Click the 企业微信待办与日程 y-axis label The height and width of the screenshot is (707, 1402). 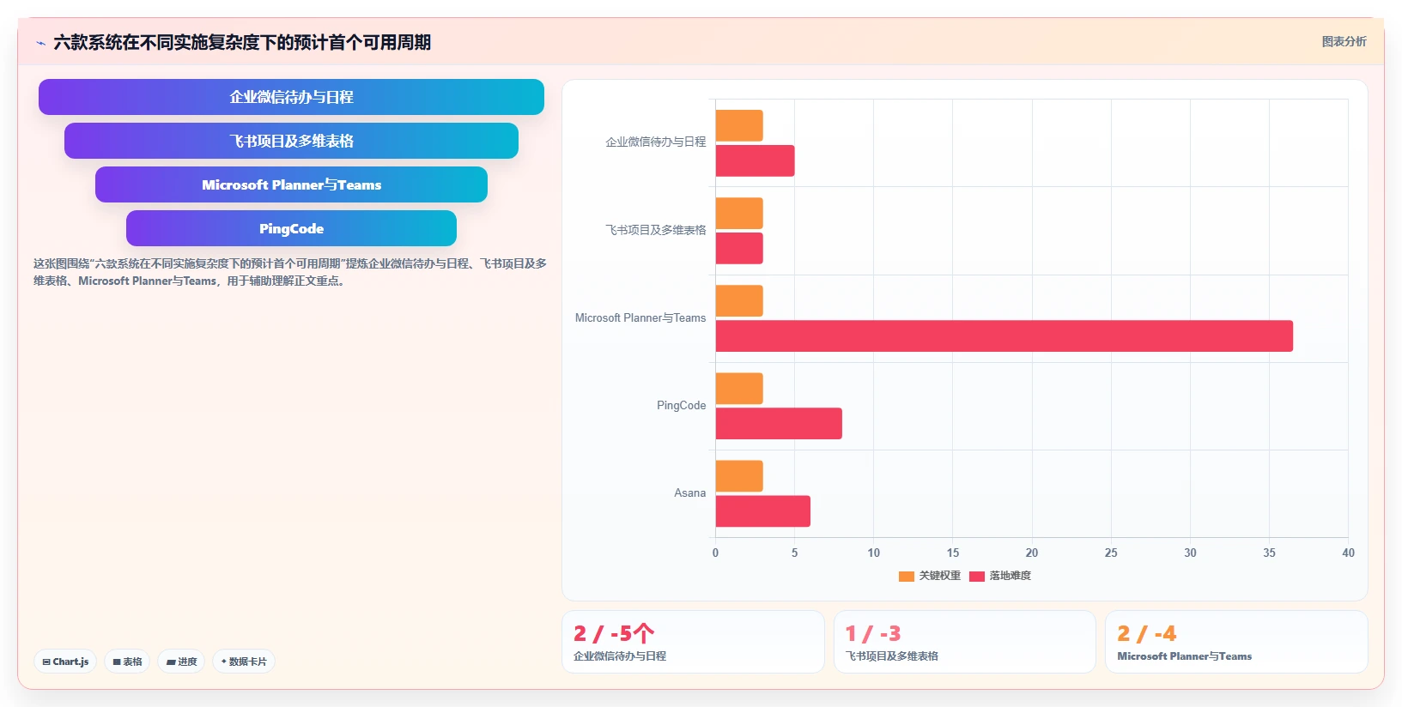(x=656, y=142)
